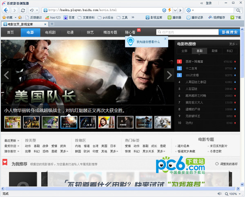245x197 pixels.
Task: Go to the 首页 site tab
Action: (11, 32)
